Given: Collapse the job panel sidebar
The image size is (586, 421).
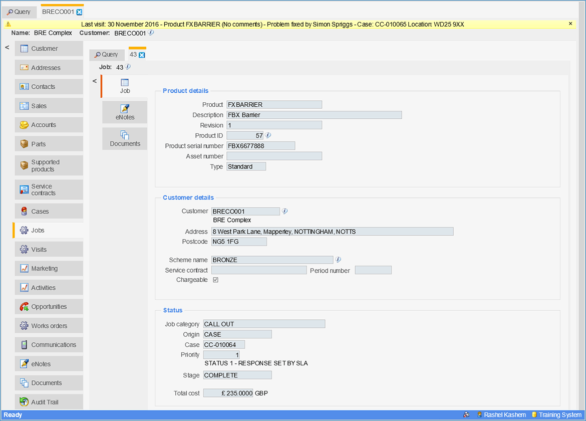Looking at the screenshot, I should coord(95,81).
